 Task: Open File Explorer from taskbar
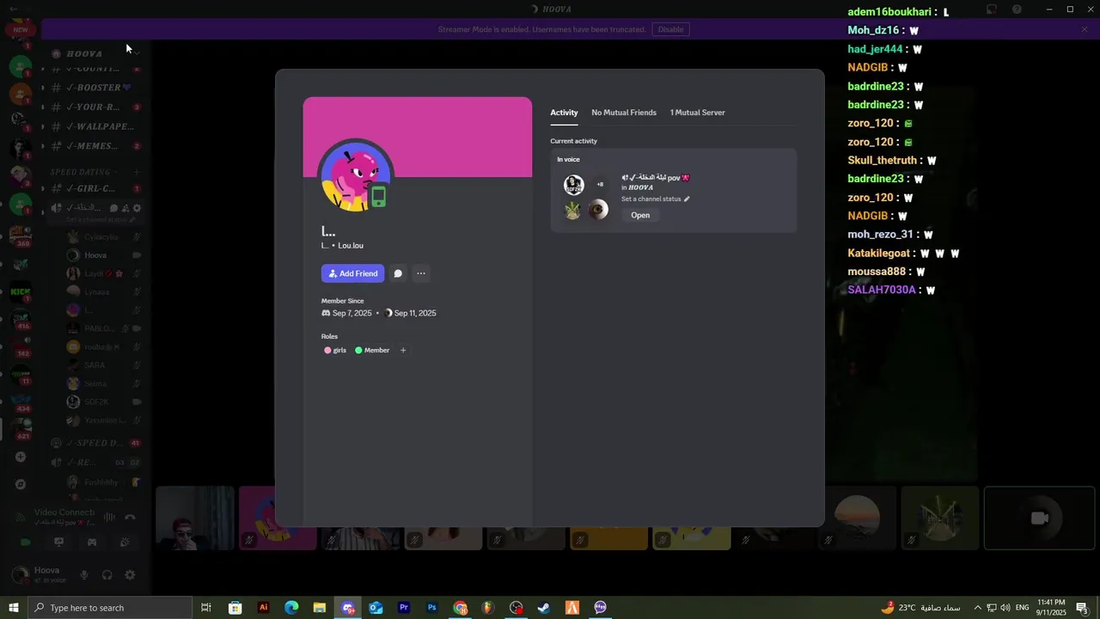[320, 608]
